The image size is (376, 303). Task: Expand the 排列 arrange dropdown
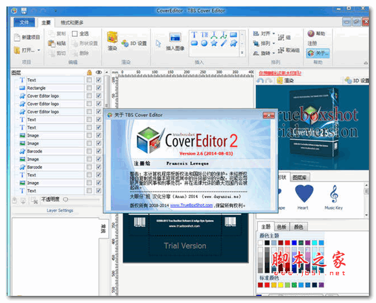(274, 43)
